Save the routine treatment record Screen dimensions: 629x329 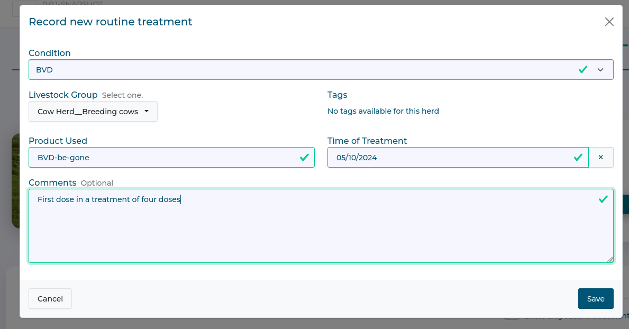(595, 299)
